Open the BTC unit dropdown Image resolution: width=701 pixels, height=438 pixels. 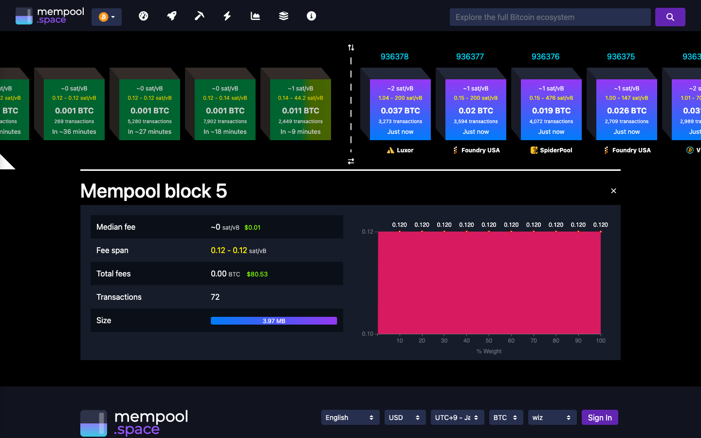point(506,417)
